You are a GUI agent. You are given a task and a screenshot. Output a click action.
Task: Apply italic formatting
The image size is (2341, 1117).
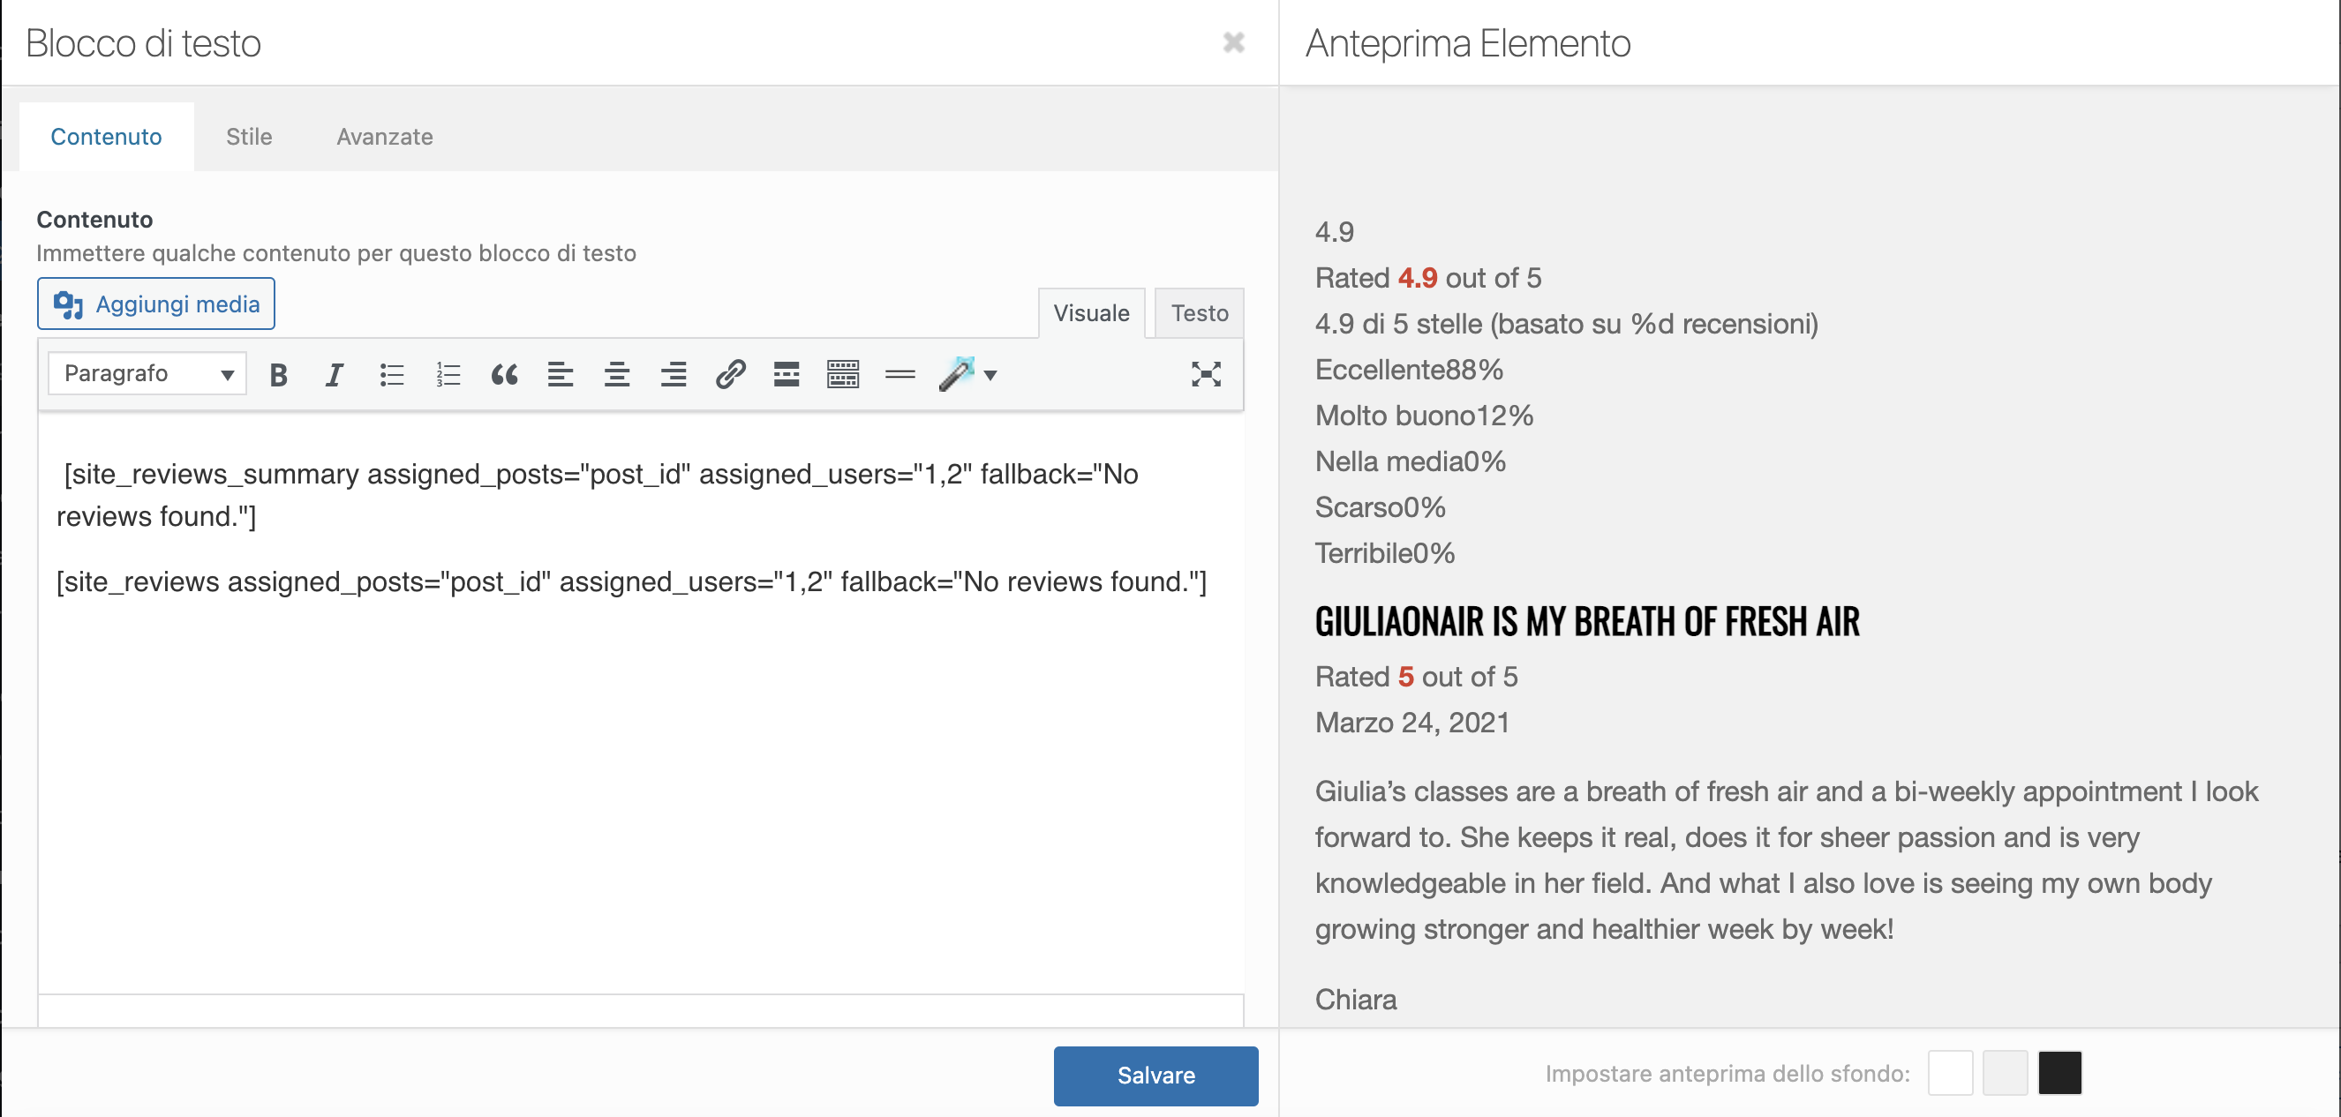(x=335, y=374)
